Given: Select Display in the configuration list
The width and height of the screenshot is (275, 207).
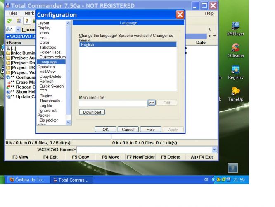Looking at the screenshot, I should coord(44,28).
